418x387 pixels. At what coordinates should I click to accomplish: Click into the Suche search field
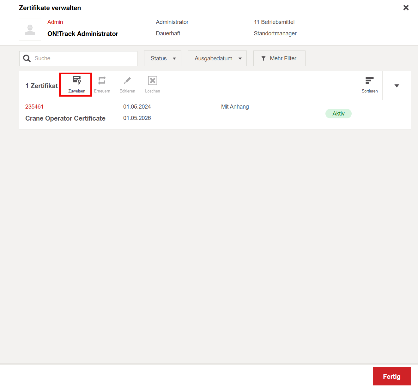pyautogui.click(x=78, y=58)
